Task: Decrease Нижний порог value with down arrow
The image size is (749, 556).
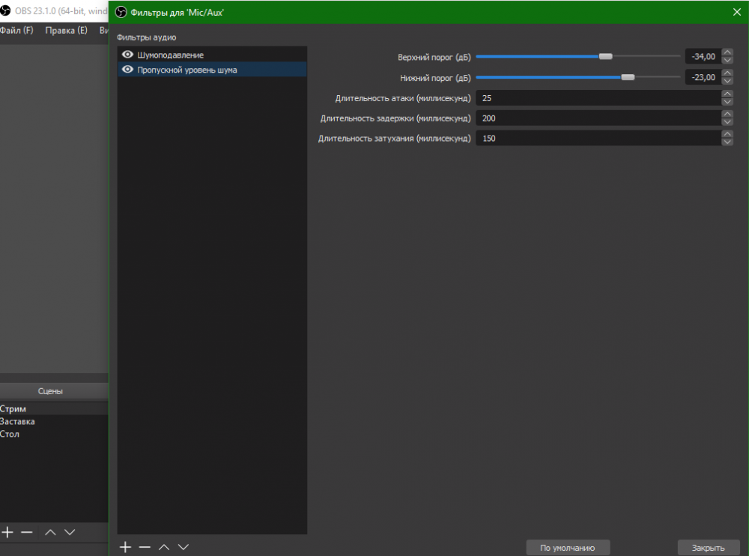Action: click(x=727, y=81)
